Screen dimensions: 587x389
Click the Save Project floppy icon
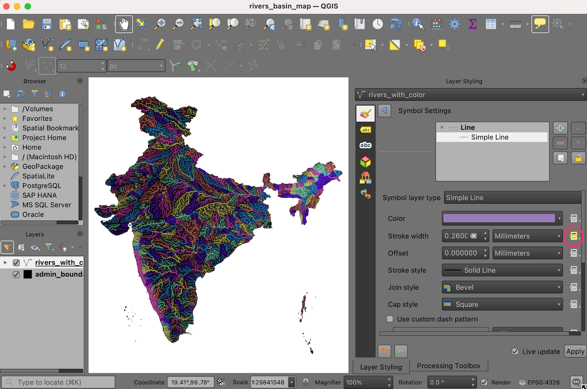47,24
